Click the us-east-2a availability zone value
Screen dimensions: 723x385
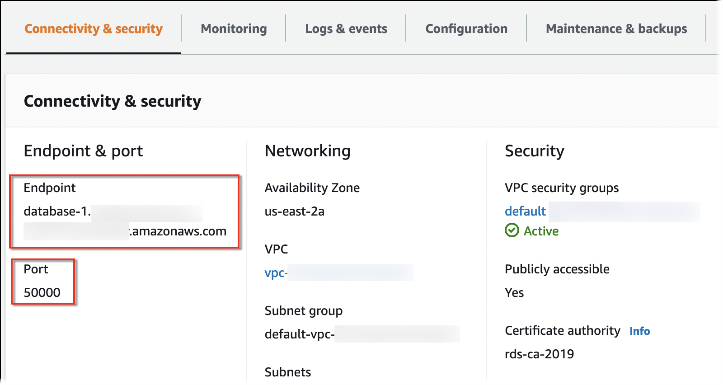(295, 211)
